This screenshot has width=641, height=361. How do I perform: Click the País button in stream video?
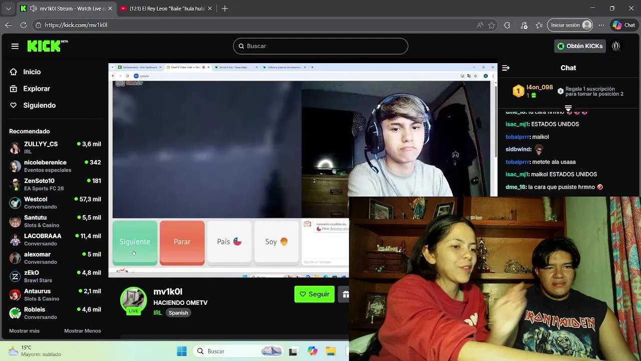tap(229, 242)
